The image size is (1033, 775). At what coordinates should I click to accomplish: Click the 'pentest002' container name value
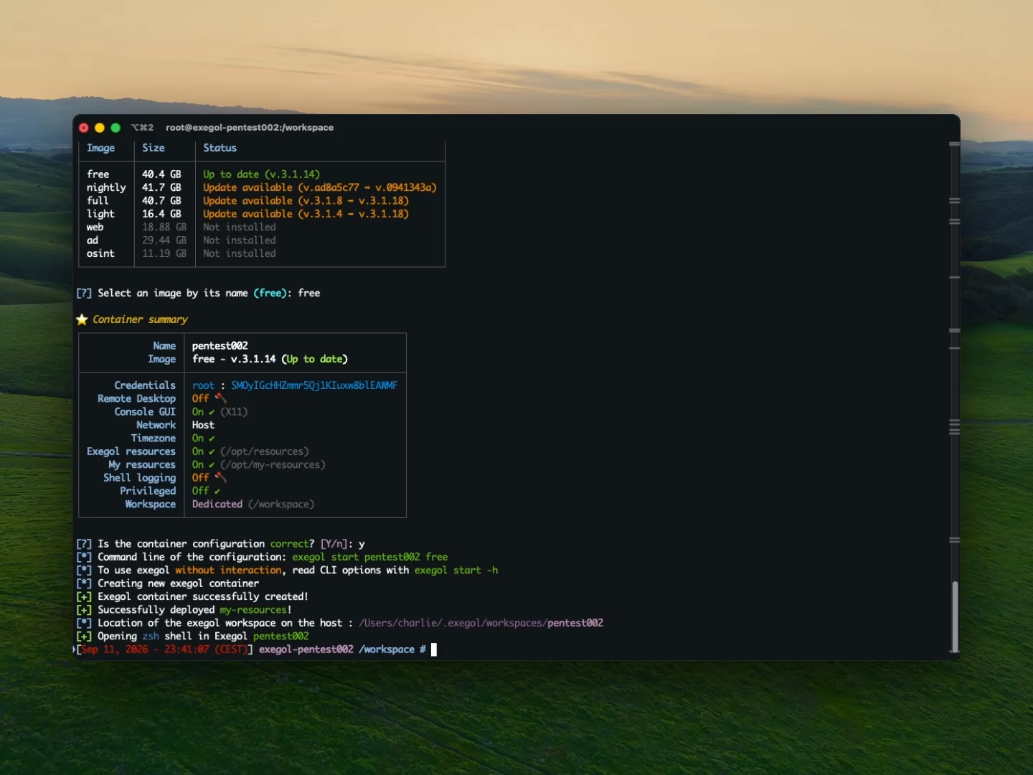coord(220,346)
